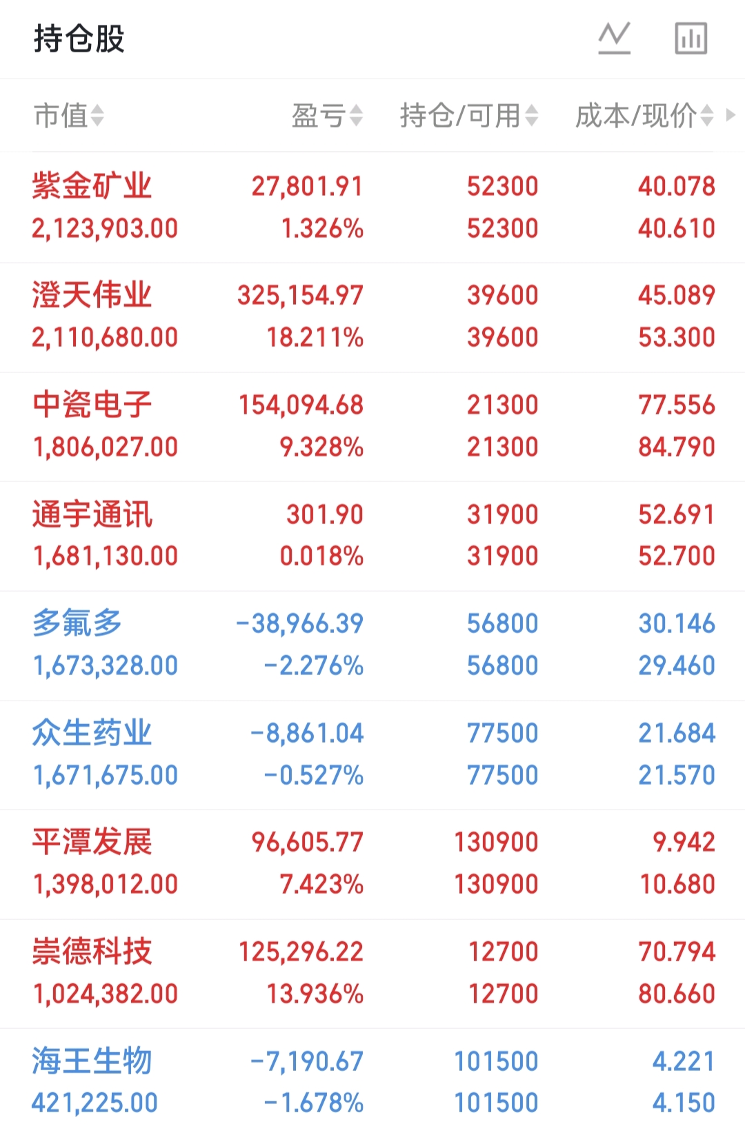Click the 市值 sort arrows icon
Screen dimensions: 745x1135
click(97, 116)
